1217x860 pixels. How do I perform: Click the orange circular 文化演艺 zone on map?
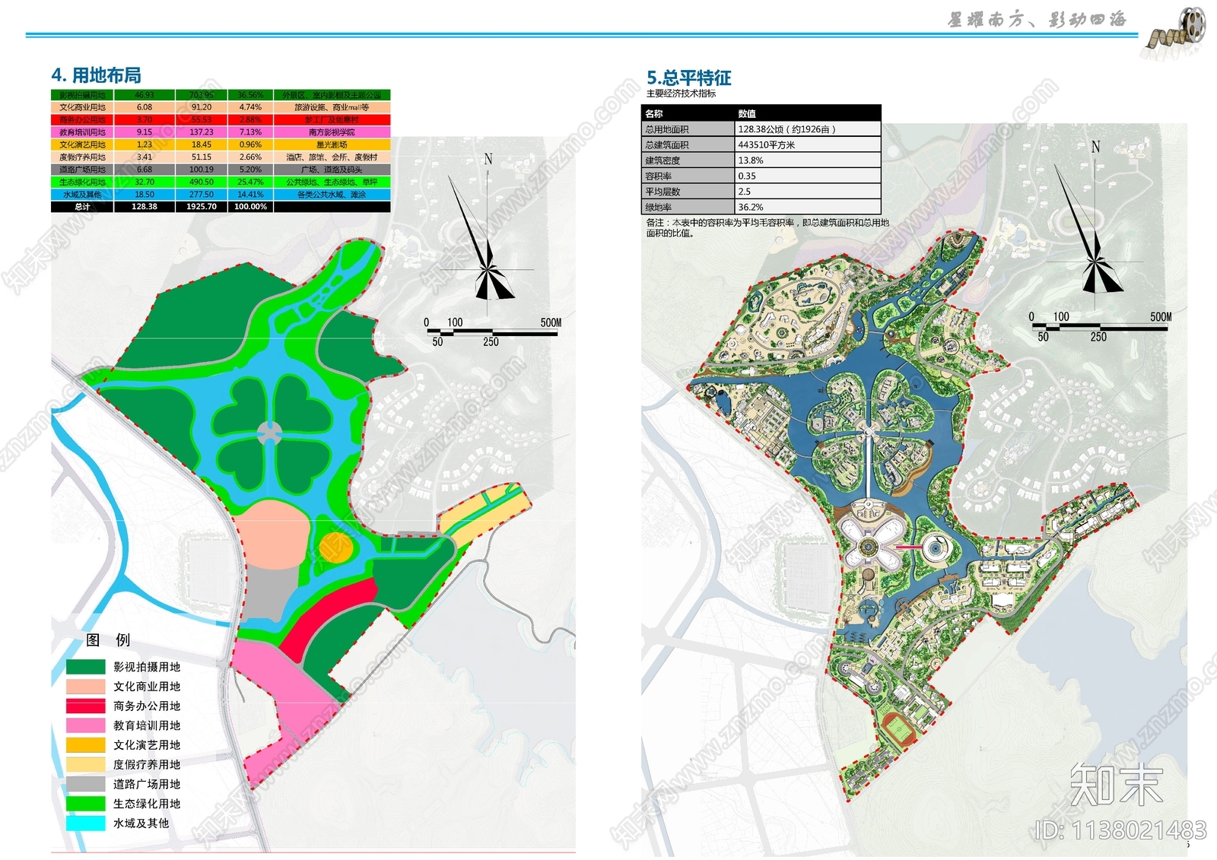tap(335, 547)
